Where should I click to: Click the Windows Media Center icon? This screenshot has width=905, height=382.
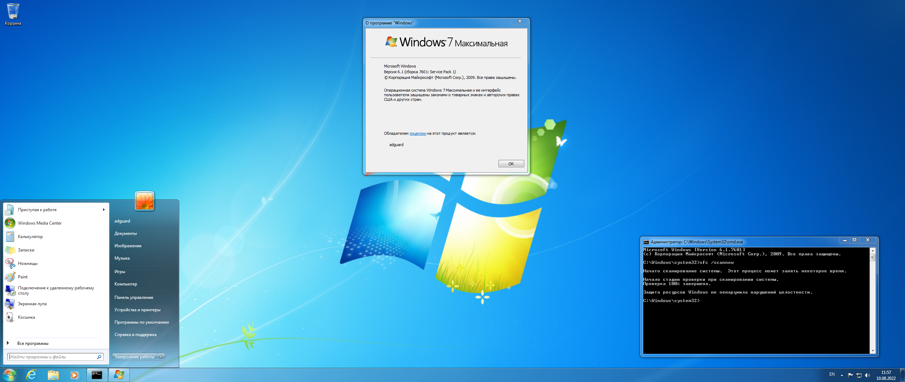pos(10,223)
